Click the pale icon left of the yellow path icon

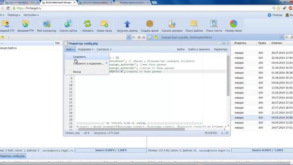(x=150, y=37)
